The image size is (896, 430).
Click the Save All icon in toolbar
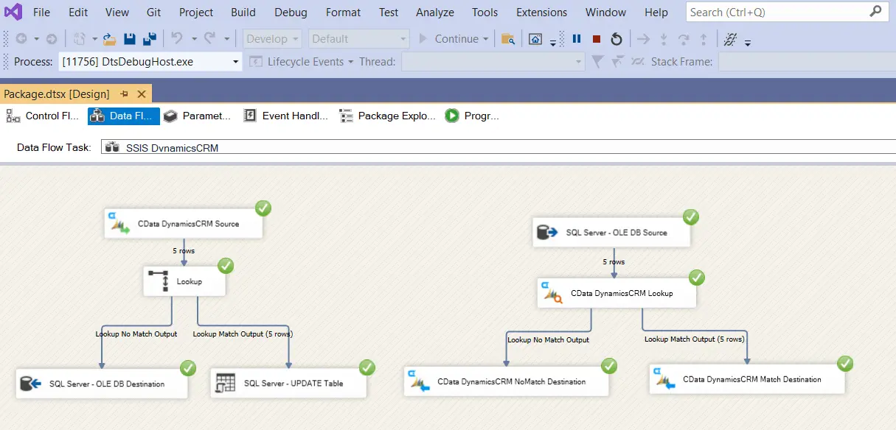click(x=150, y=39)
